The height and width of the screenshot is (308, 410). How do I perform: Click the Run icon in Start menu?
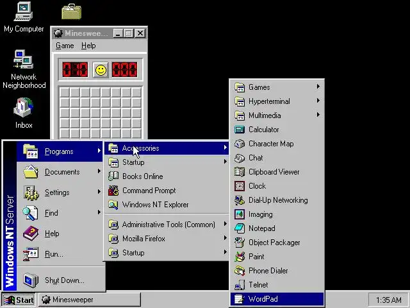31,254
